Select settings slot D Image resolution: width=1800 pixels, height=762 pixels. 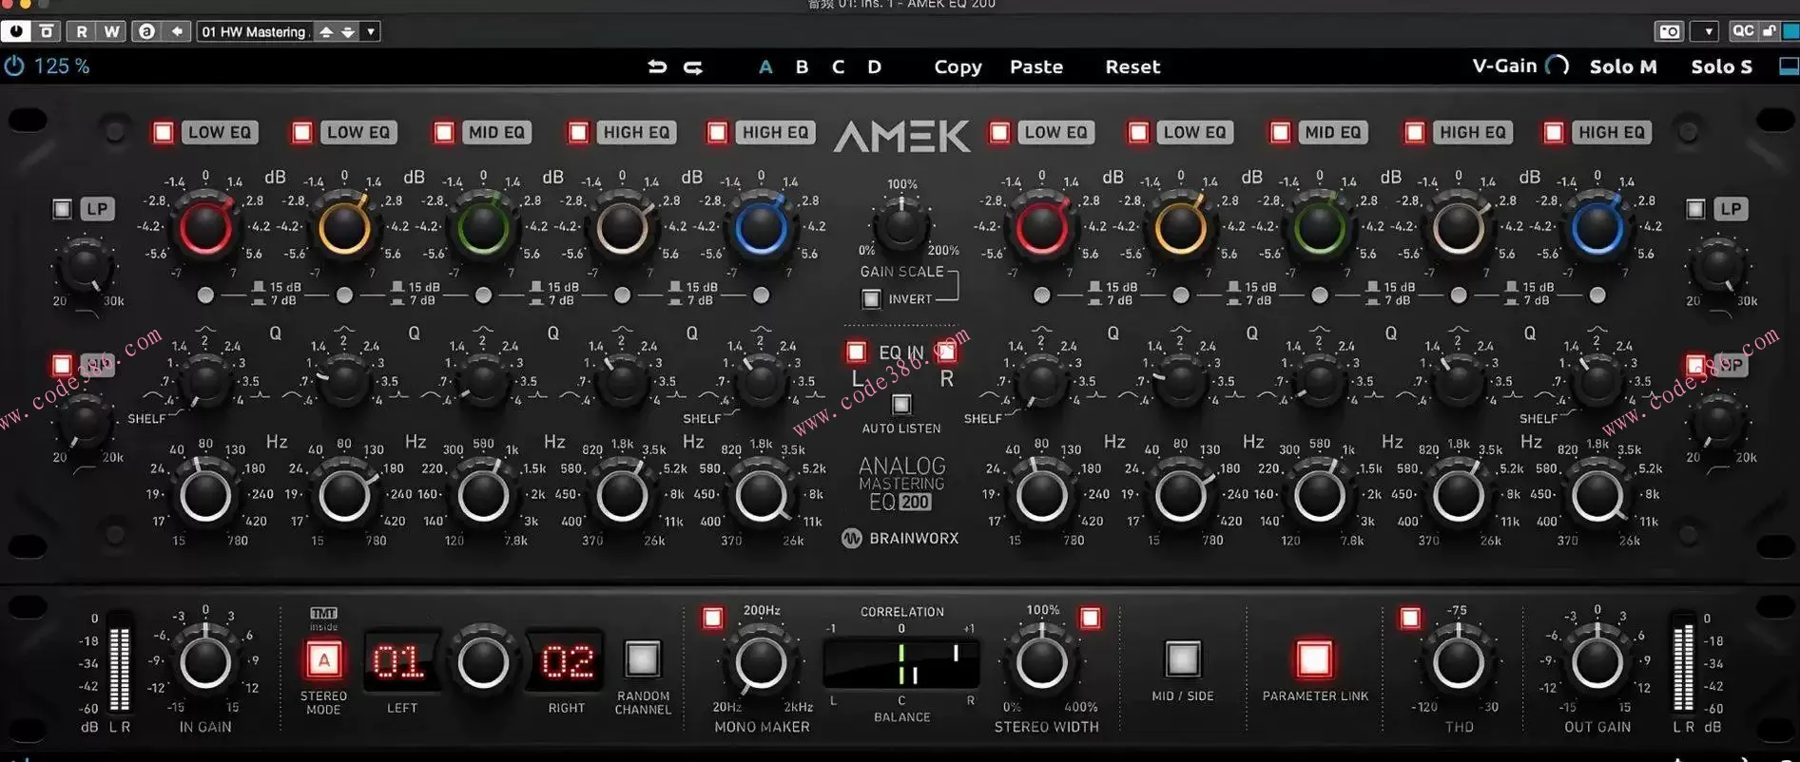pos(874,67)
